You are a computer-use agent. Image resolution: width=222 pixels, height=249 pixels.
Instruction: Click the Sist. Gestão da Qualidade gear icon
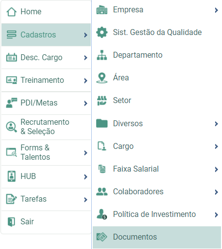tap(102, 32)
